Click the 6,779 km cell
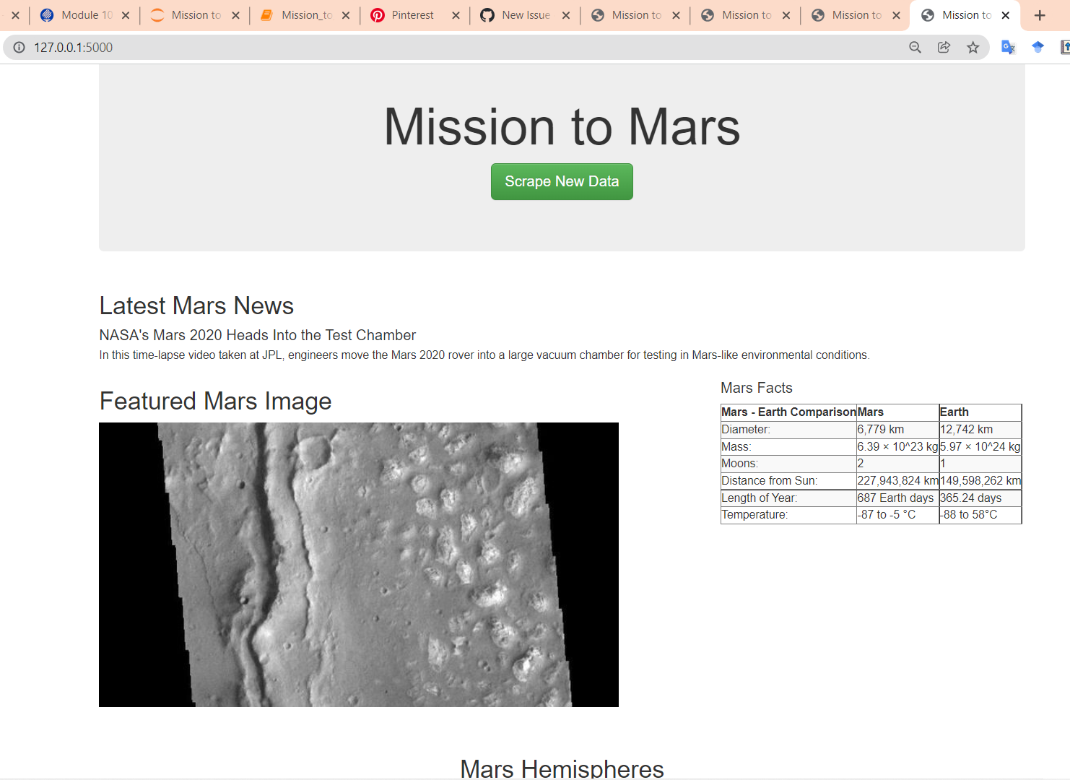 coord(897,430)
